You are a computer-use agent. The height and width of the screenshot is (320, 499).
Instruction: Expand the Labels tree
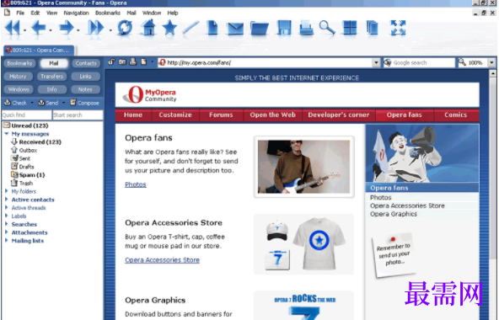tap(7, 216)
